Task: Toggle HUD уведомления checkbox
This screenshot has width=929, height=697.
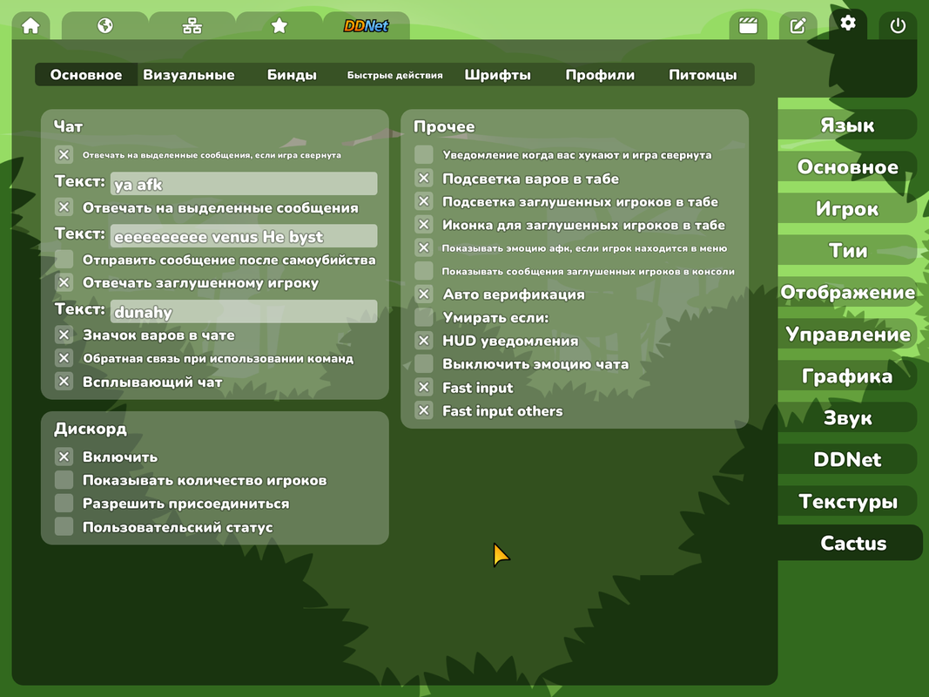Action: [x=424, y=340]
